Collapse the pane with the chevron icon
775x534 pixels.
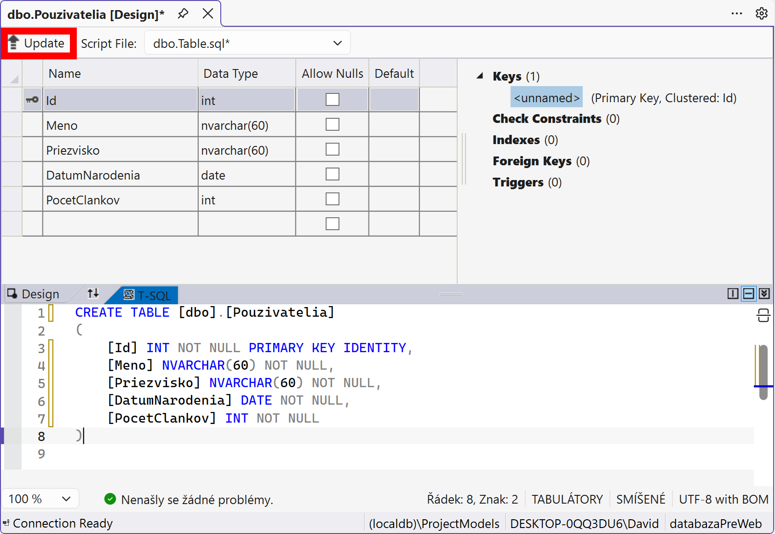(x=764, y=294)
